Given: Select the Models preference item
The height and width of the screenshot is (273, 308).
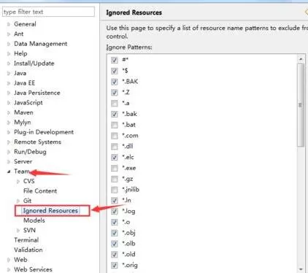Looking at the screenshot, I should coord(34,220).
